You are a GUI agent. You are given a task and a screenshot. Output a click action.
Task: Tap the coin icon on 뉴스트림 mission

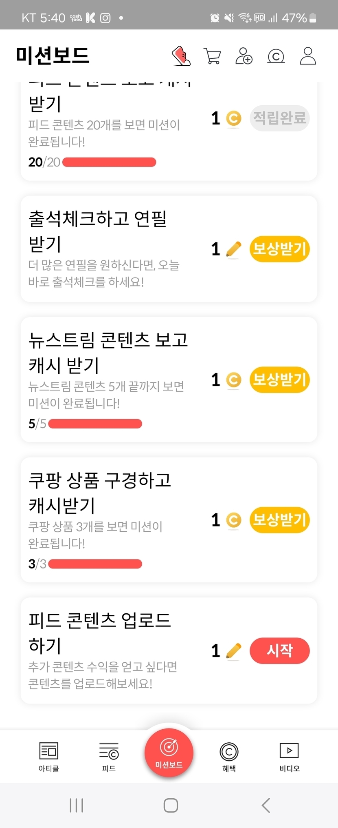(x=233, y=380)
